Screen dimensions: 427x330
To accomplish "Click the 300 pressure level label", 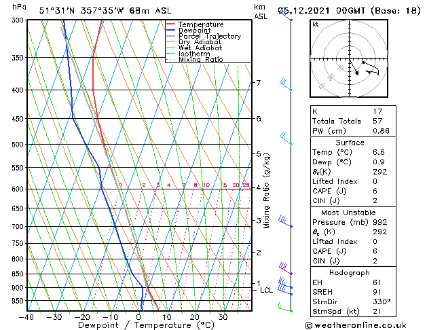I will 19,20.
